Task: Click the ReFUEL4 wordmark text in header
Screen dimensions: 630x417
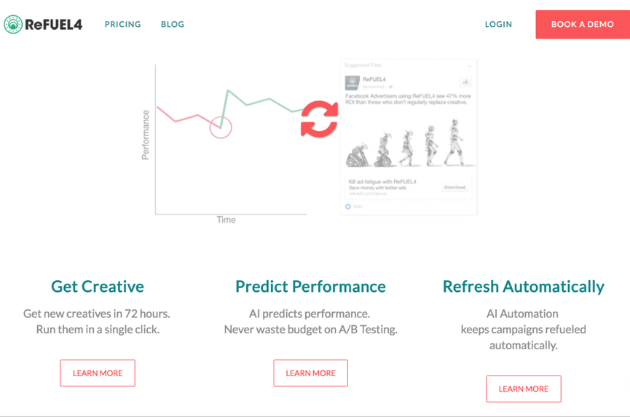Action: tap(54, 24)
